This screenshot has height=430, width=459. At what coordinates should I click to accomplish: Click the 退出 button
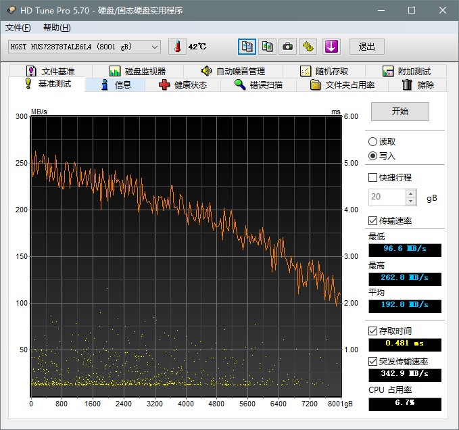point(367,47)
